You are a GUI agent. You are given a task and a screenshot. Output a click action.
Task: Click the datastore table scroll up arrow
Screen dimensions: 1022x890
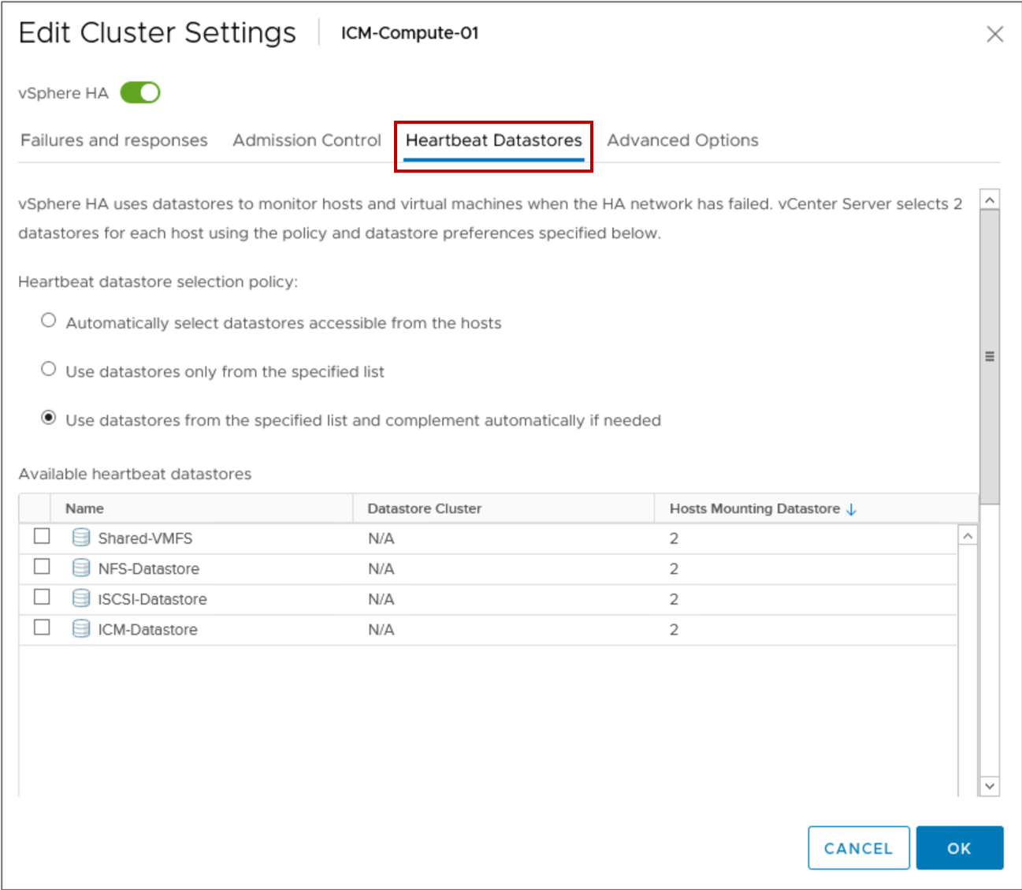tap(968, 536)
